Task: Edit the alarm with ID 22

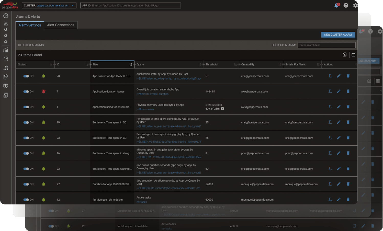Action: click(339, 168)
